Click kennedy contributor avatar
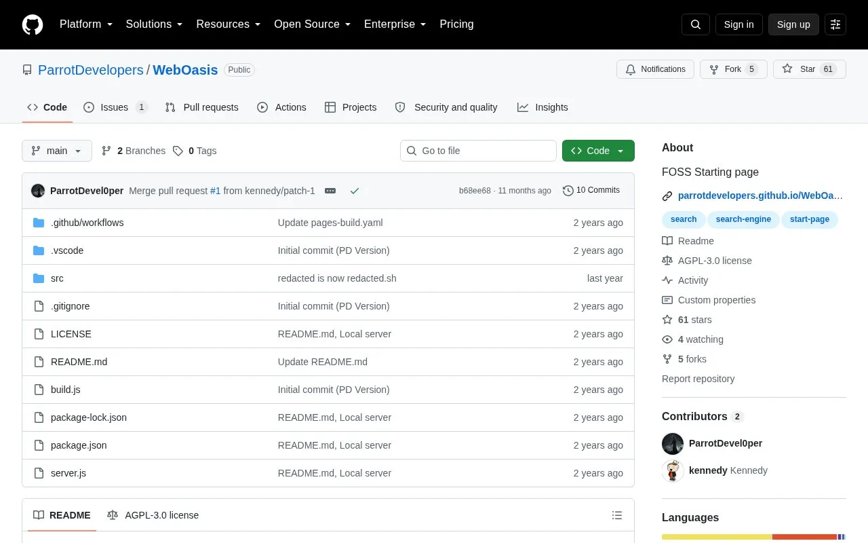Screen dimensions: 868x543 point(673,470)
